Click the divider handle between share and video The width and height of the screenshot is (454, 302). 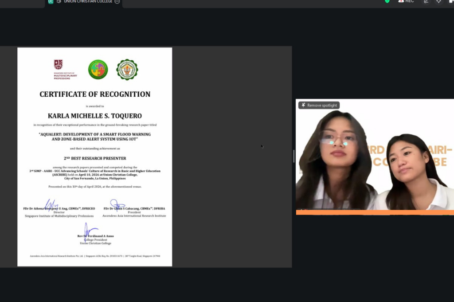pos(293,156)
